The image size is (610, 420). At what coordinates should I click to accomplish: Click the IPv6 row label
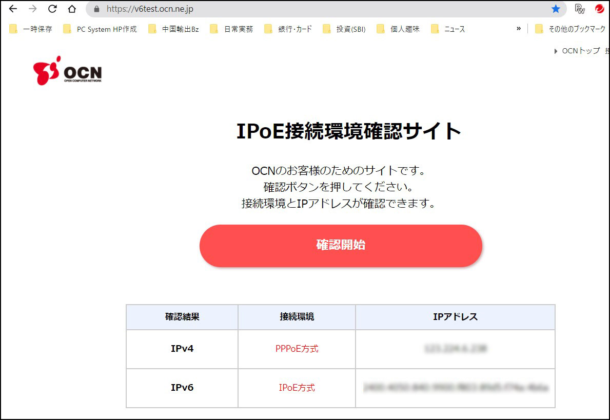[x=182, y=388]
